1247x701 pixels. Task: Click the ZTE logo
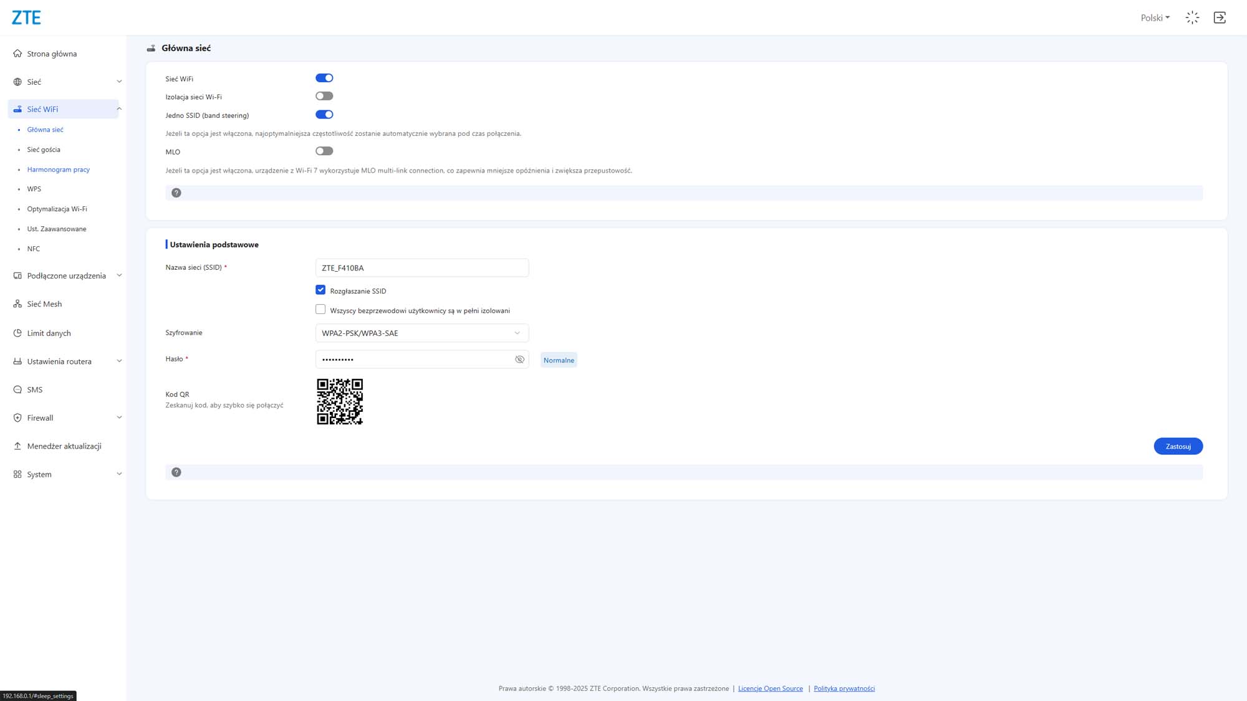[26, 17]
